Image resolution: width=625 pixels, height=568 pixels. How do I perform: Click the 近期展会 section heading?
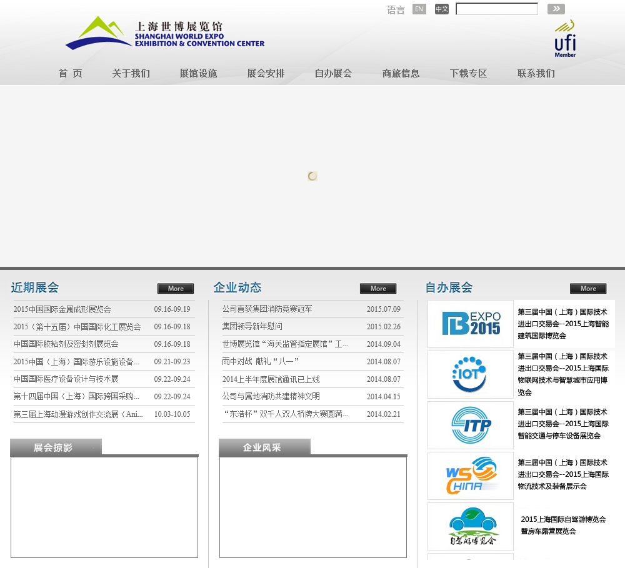pos(35,287)
